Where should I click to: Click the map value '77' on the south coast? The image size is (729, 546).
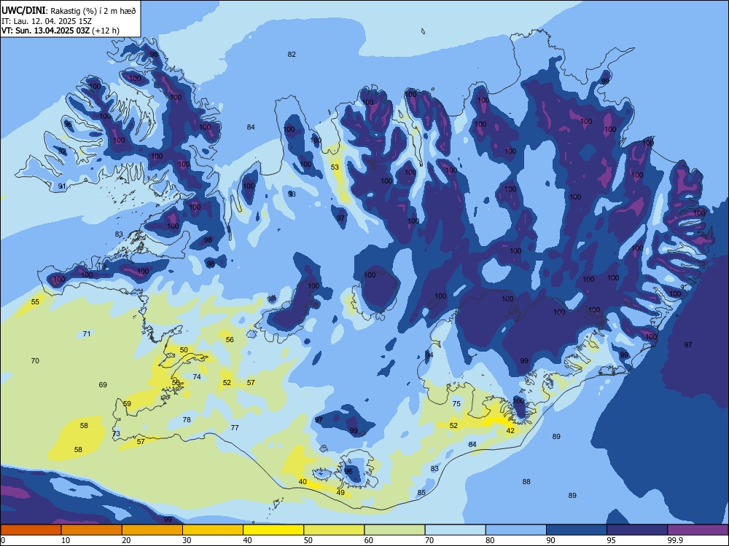click(x=235, y=427)
